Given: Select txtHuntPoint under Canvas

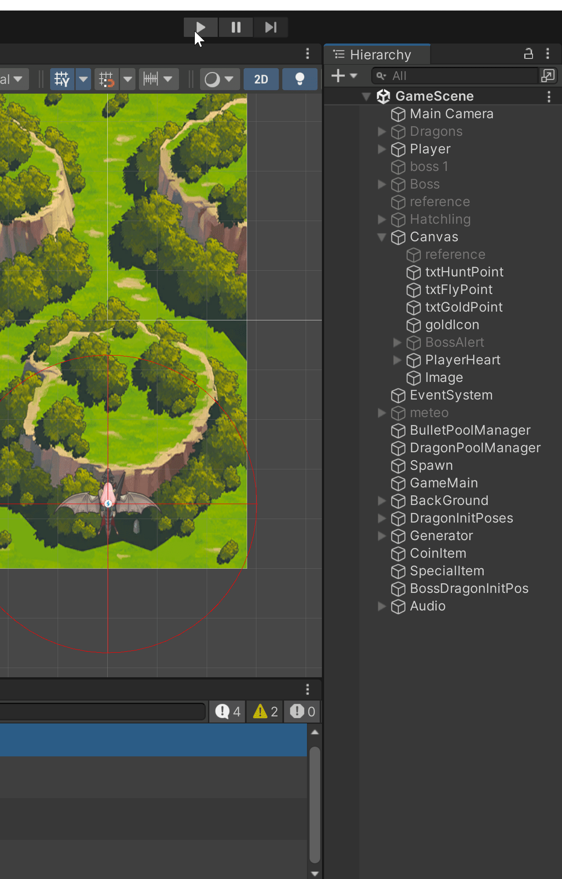Looking at the screenshot, I should click(x=464, y=272).
